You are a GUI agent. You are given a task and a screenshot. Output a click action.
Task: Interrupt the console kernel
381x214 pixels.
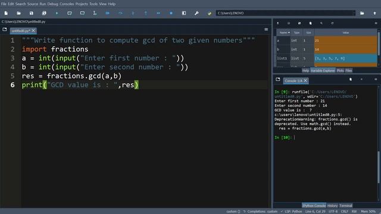tap(361, 79)
